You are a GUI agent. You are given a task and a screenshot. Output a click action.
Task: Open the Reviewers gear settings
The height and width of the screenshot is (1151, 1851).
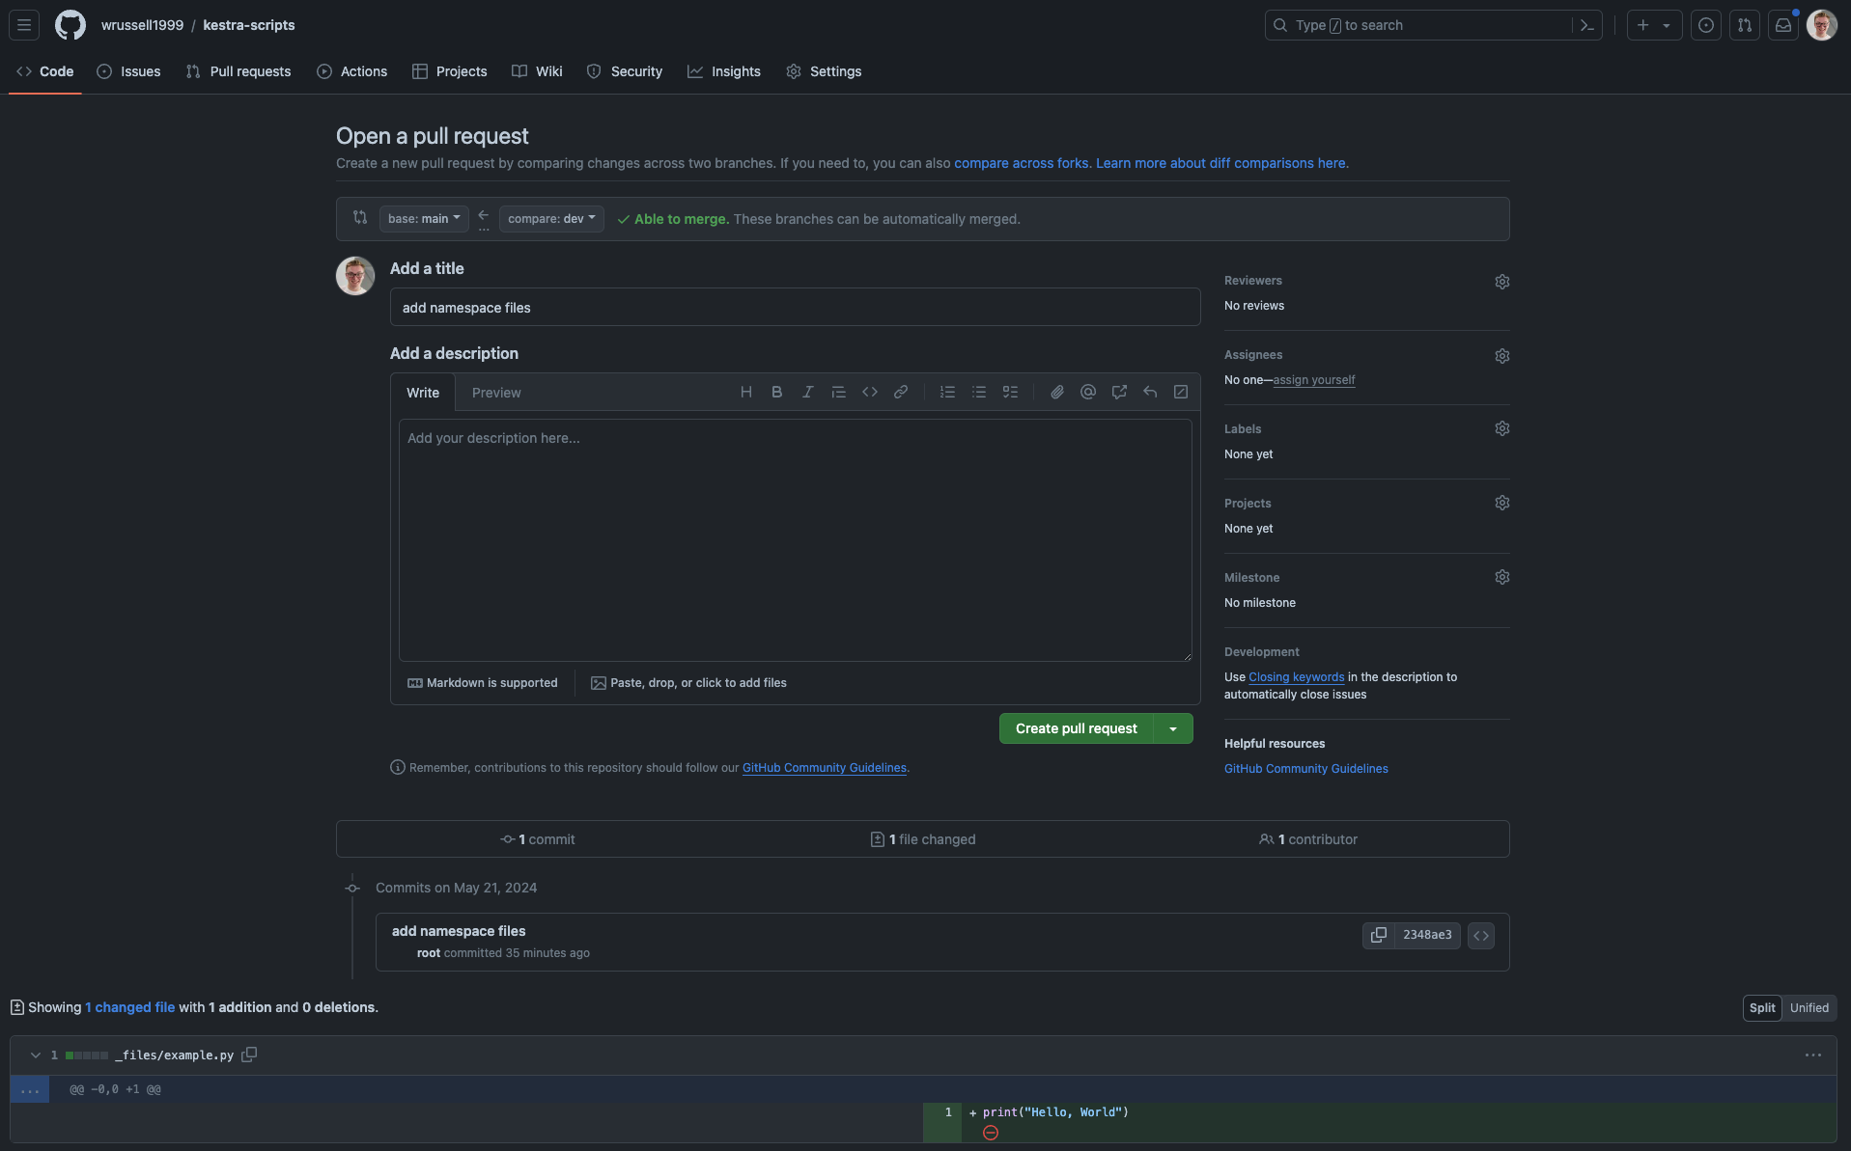pos(1501,282)
